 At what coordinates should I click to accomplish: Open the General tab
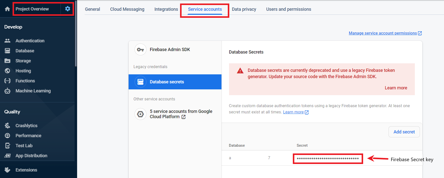click(x=92, y=9)
